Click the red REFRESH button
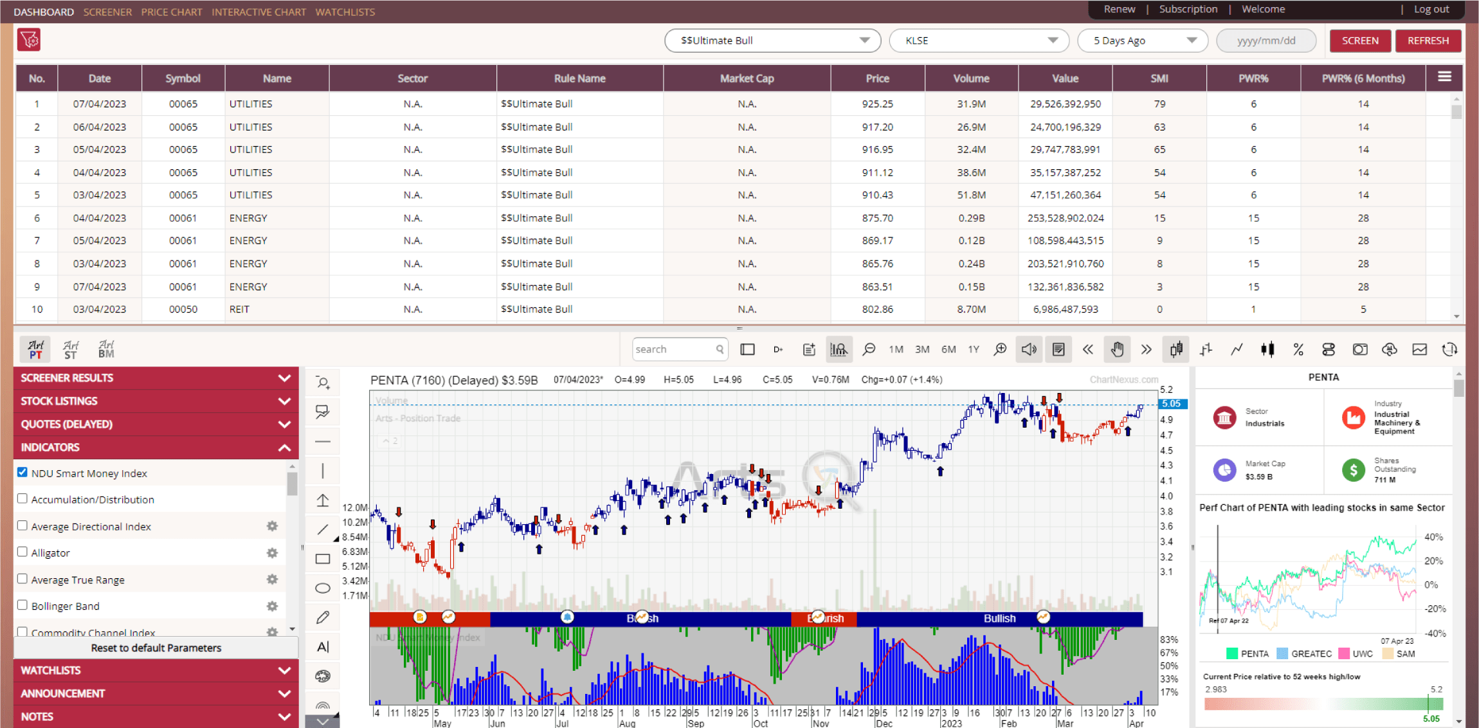 [x=1428, y=41]
